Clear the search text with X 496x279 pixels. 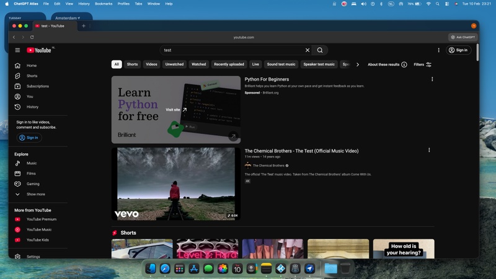pos(307,50)
